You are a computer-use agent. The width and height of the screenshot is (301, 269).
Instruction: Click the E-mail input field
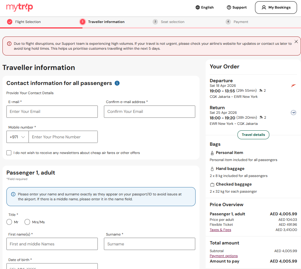click(x=52, y=112)
